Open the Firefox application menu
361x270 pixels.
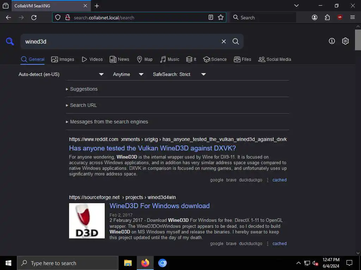click(x=353, y=18)
